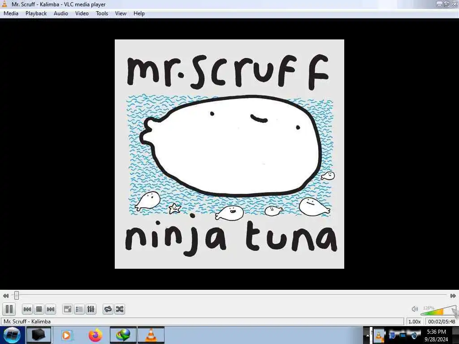Open the View menu
Image resolution: width=459 pixels, height=344 pixels.
tap(121, 13)
